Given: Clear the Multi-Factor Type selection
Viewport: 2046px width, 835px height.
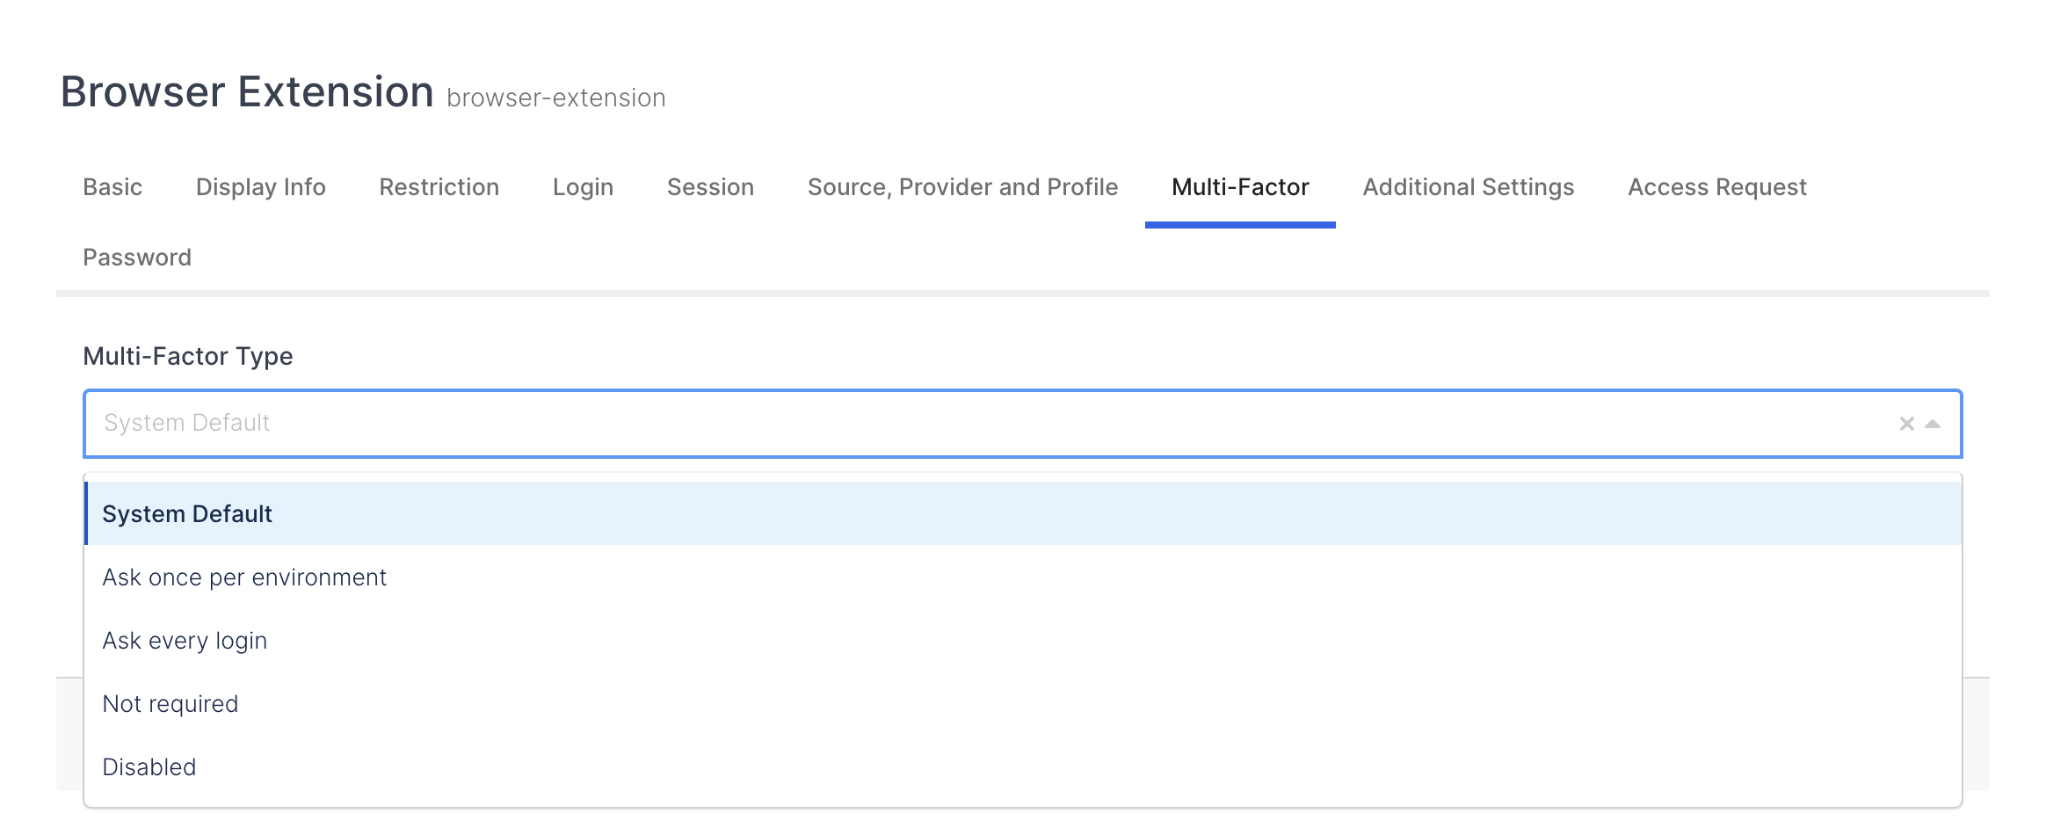Looking at the screenshot, I should pos(1906,424).
